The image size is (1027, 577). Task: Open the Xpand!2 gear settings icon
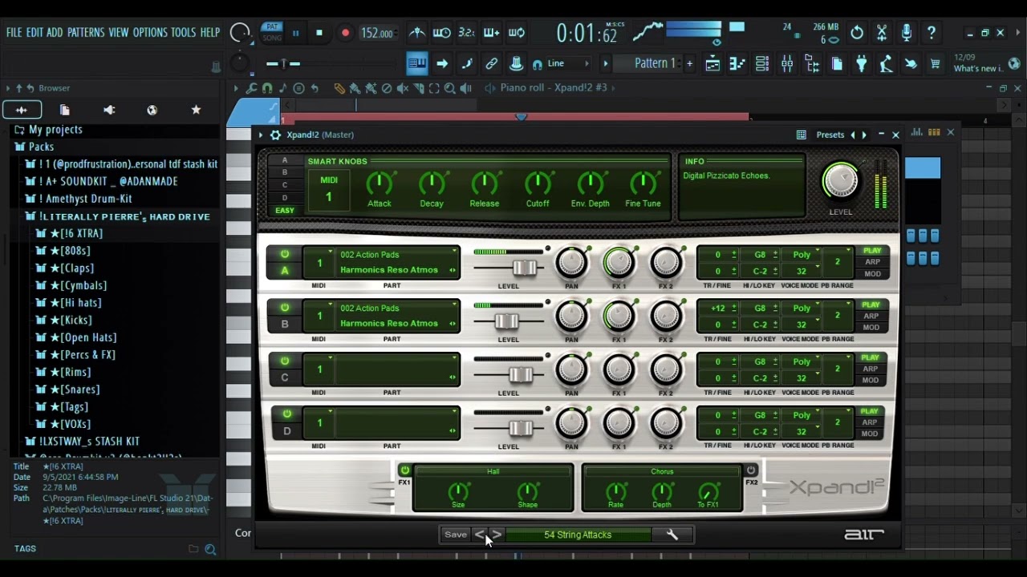click(275, 135)
